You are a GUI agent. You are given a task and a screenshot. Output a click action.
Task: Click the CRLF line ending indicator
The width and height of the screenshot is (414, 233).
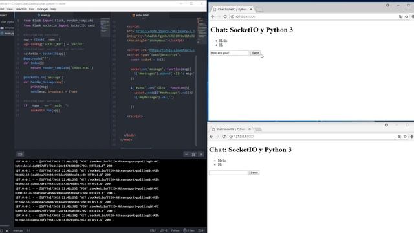click(x=153, y=230)
